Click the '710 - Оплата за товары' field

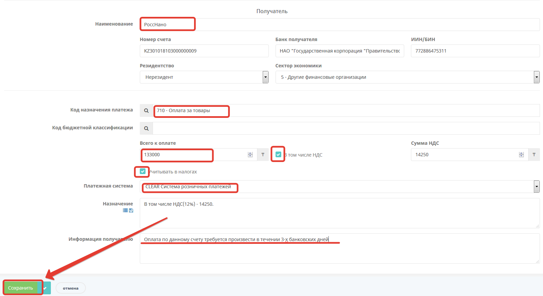tap(346, 110)
